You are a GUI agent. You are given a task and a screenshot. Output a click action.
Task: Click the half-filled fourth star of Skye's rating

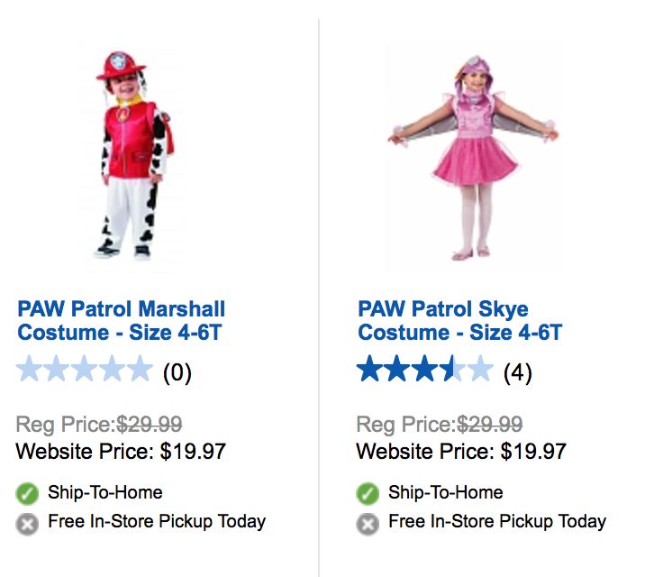[x=451, y=370]
